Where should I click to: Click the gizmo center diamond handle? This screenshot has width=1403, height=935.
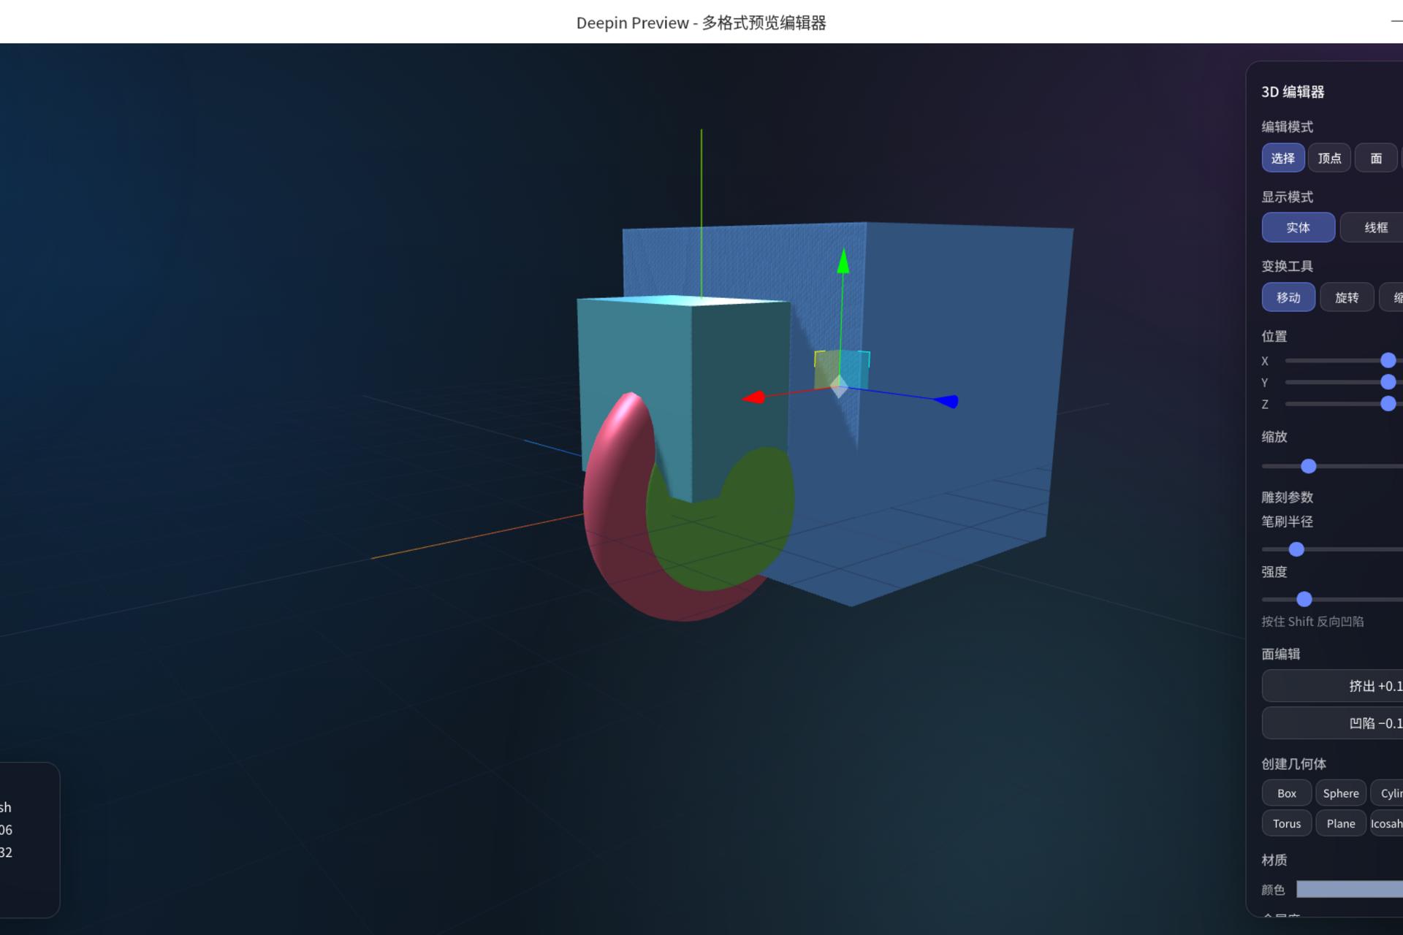pyautogui.click(x=839, y=386)
